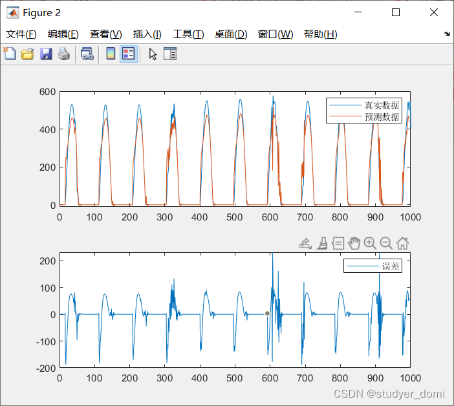The image size is (454, 406).
Task: Open the 桌面(D) menu
Action: click(x=231, y=34)
